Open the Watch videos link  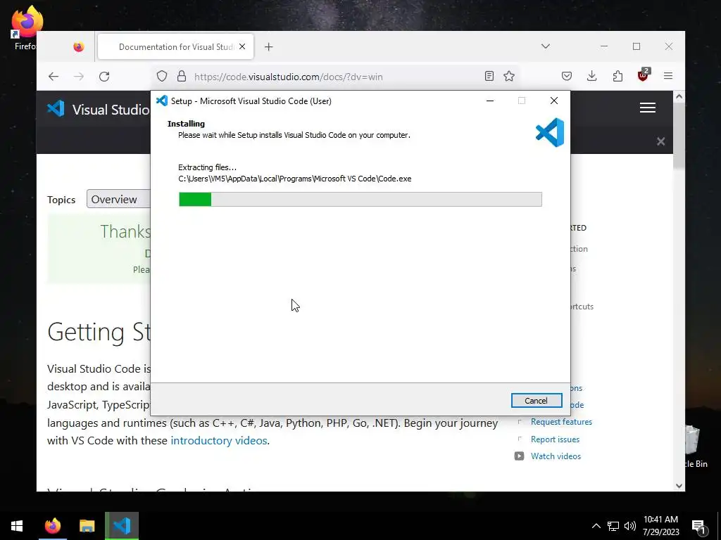pos(556,456)
